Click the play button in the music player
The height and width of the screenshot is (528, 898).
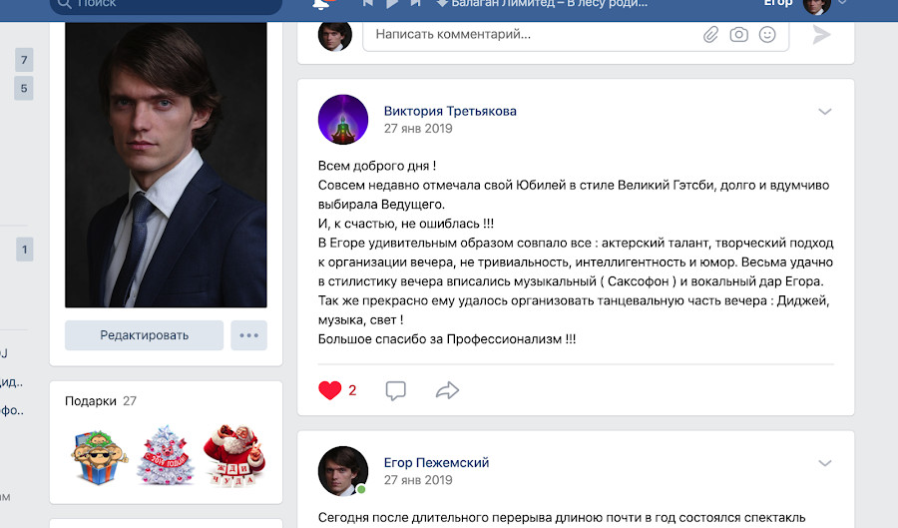coord(392,4)
